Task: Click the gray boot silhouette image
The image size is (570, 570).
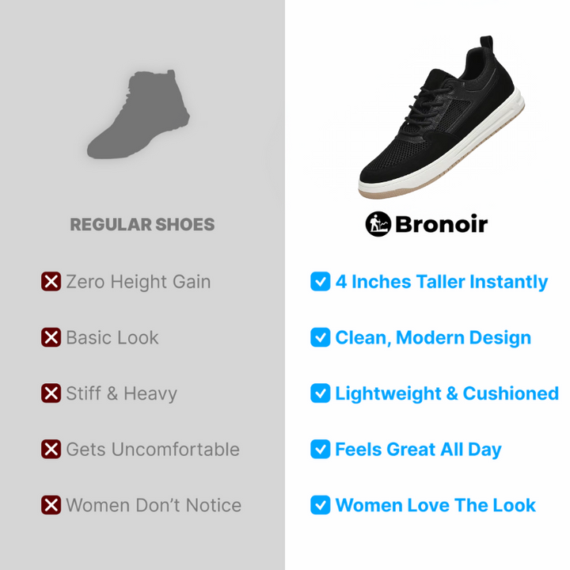Action: pos(139,114)
